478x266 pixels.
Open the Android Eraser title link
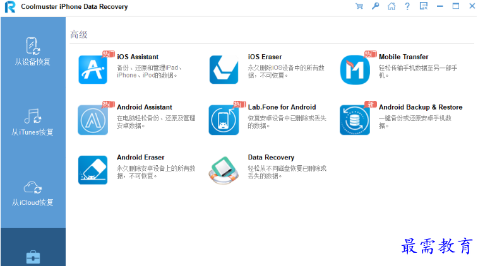(x=141, y=158)
